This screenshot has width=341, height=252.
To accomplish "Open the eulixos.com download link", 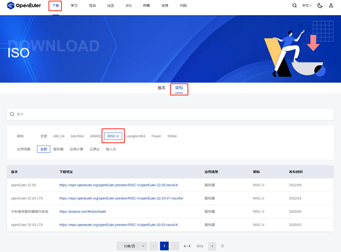I will (82, 211).
